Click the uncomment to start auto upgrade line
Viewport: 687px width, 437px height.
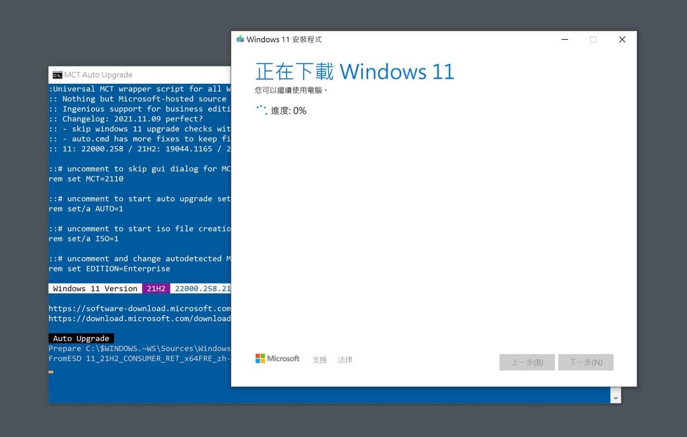(140, 199)
